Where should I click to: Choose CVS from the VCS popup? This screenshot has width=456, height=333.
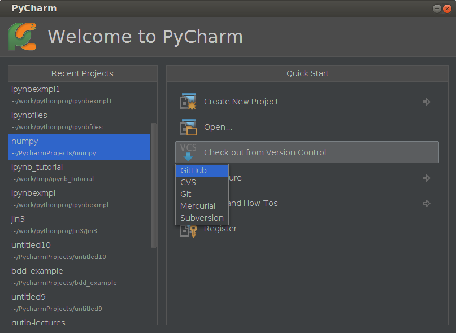[x=202, y=182]
